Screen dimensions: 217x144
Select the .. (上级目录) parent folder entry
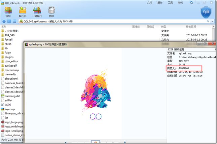pyautogui.click(x=10, y=31)
